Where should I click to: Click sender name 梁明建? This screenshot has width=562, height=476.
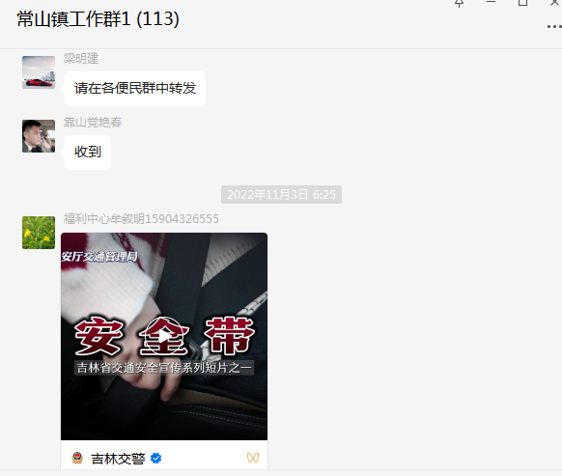[x=81, y=59]
